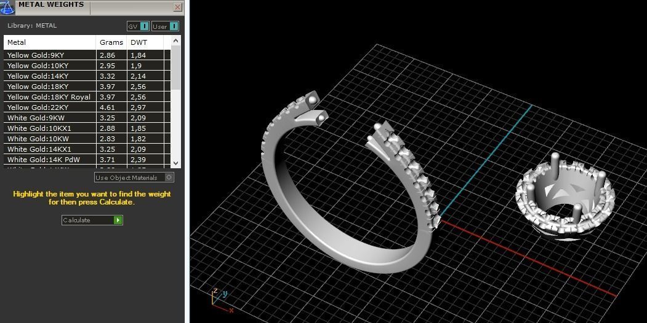Click the 1,85 DWT value
This screenshot has height=323, width=647.
click(x=139, y=128)
